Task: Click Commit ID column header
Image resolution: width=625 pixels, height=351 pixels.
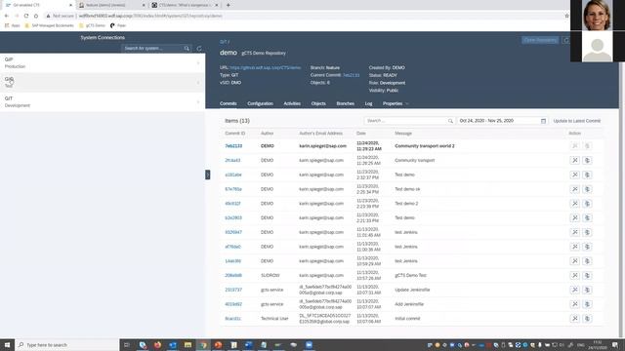Action: point(234,134)
